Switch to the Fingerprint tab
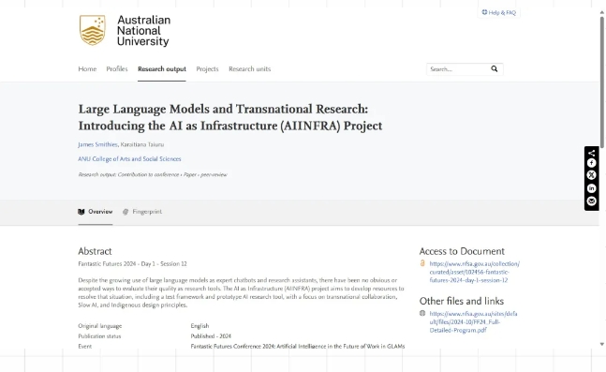This screenshot has width=606, height=372. pyautogui.click(x=142, y=212)
